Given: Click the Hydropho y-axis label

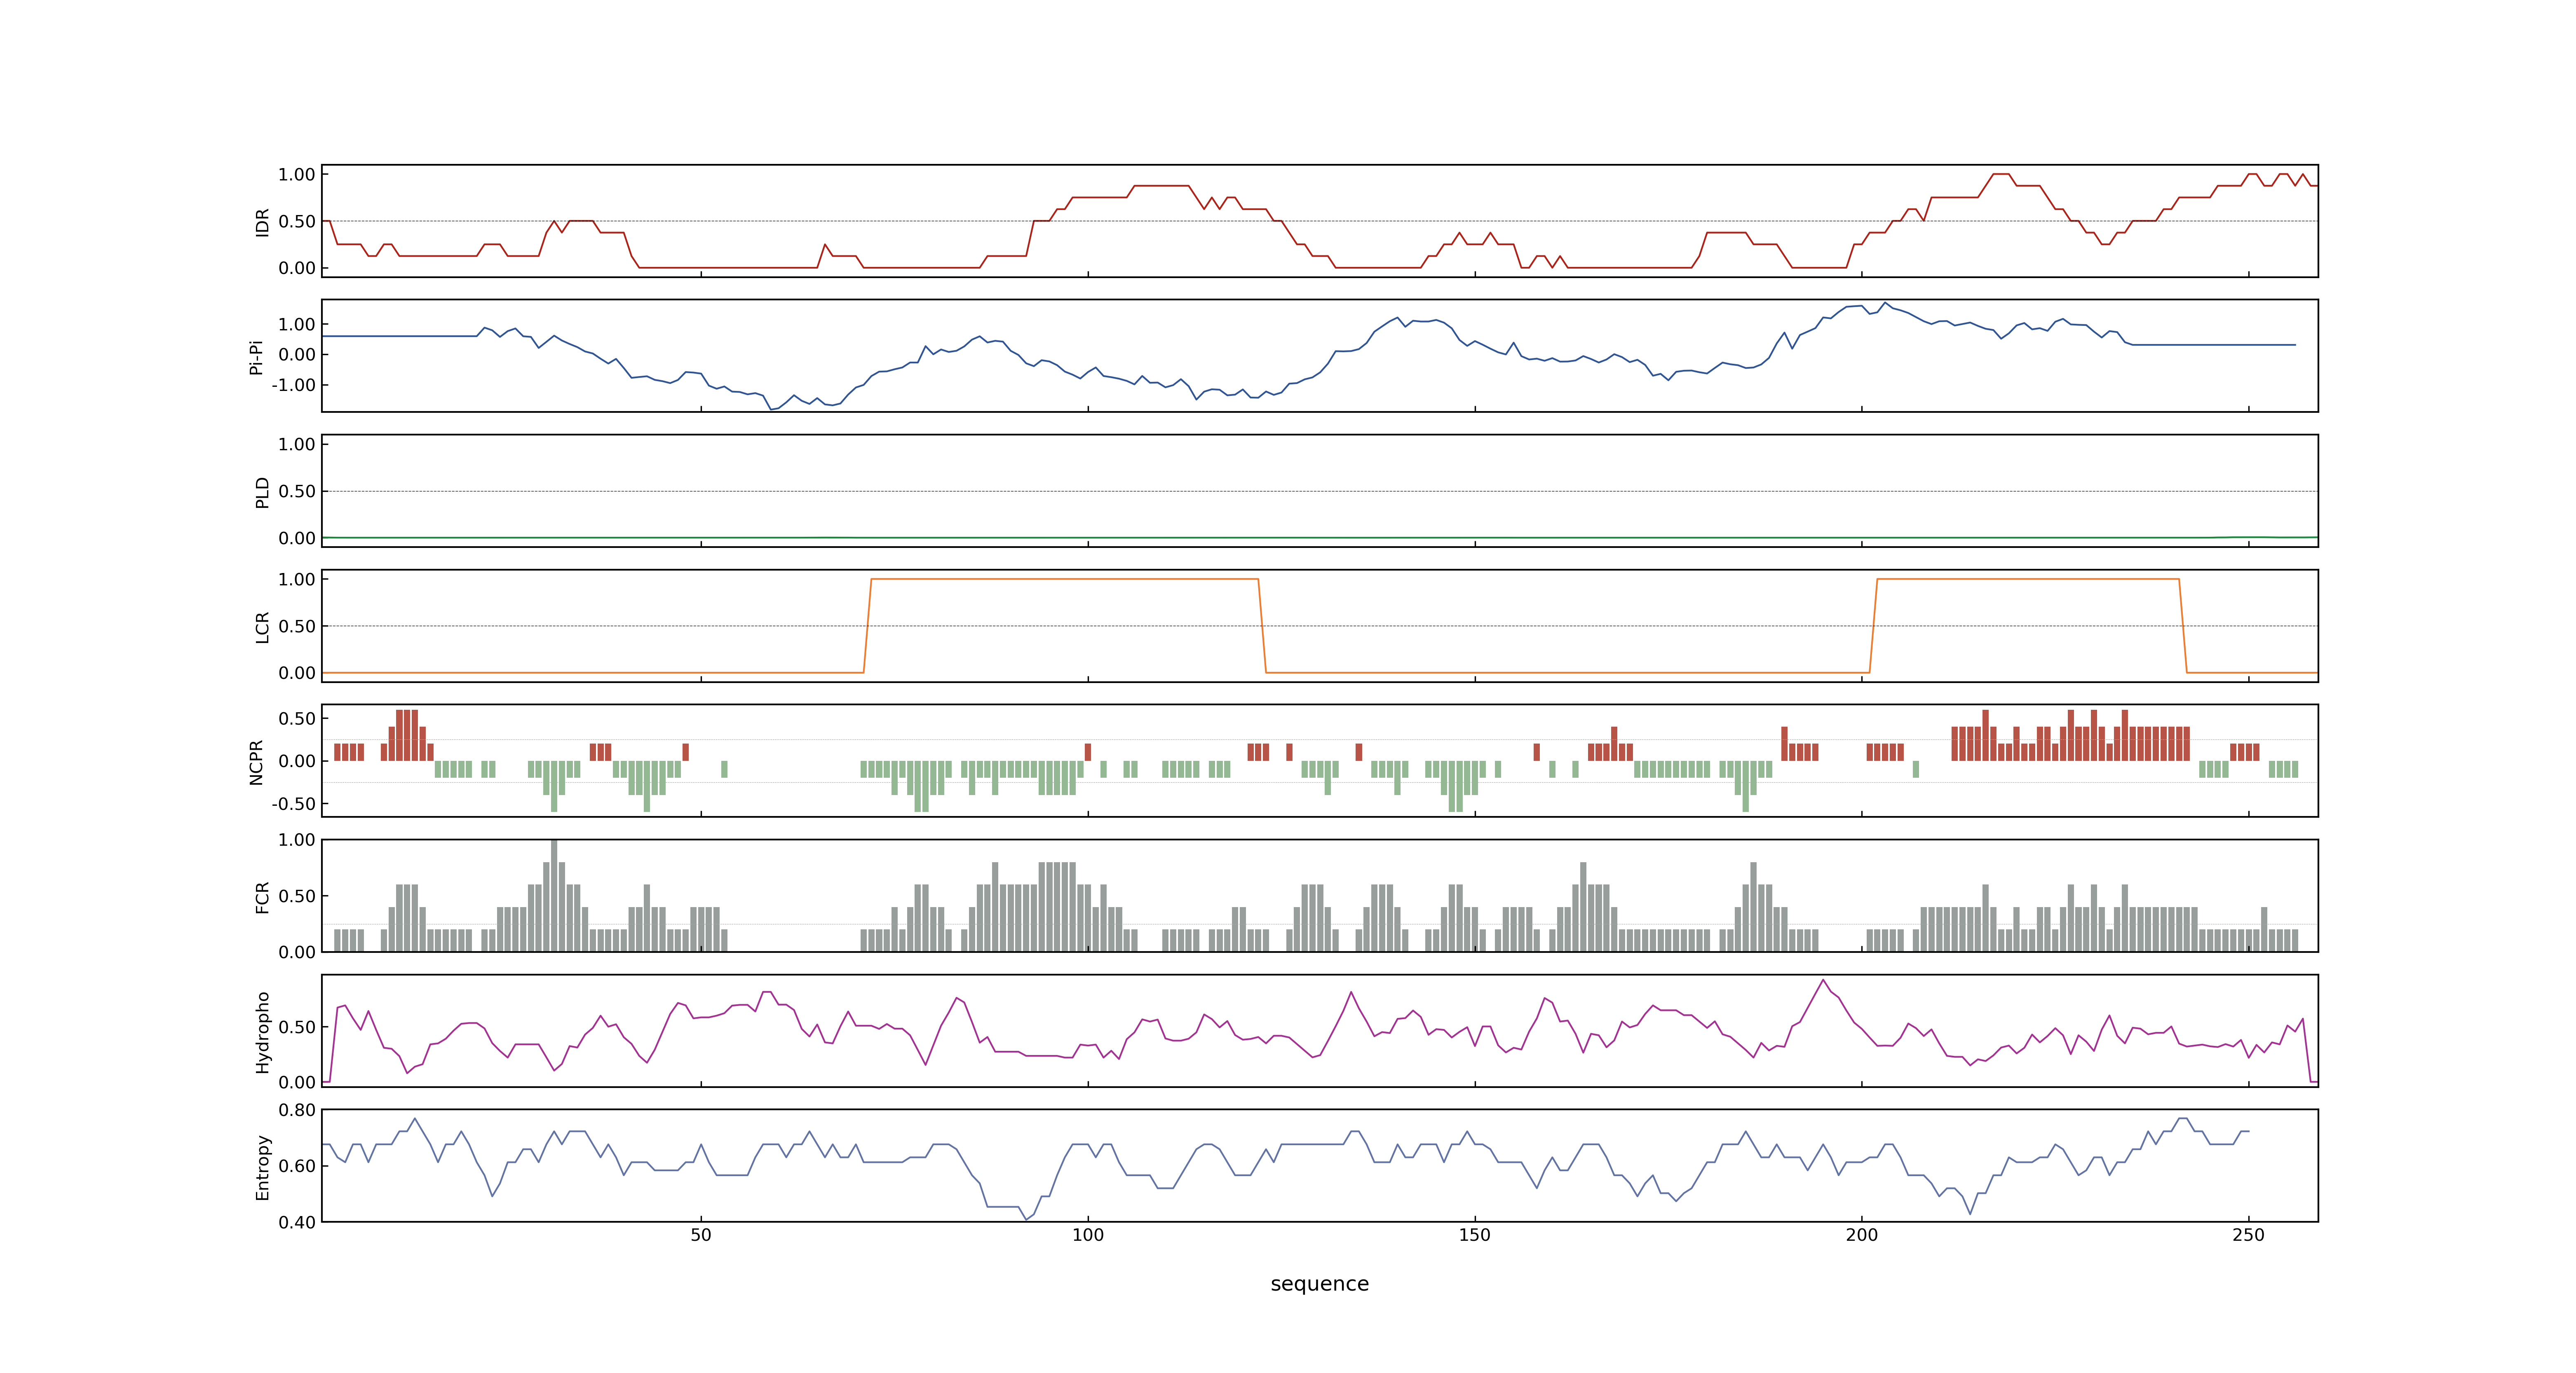Looking at the screenshot, I should click(x=262, y=1032).
